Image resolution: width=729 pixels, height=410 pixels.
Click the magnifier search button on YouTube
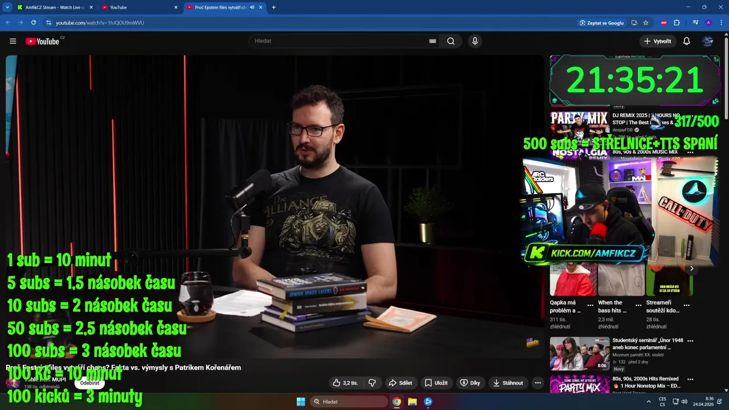[451, 41]
